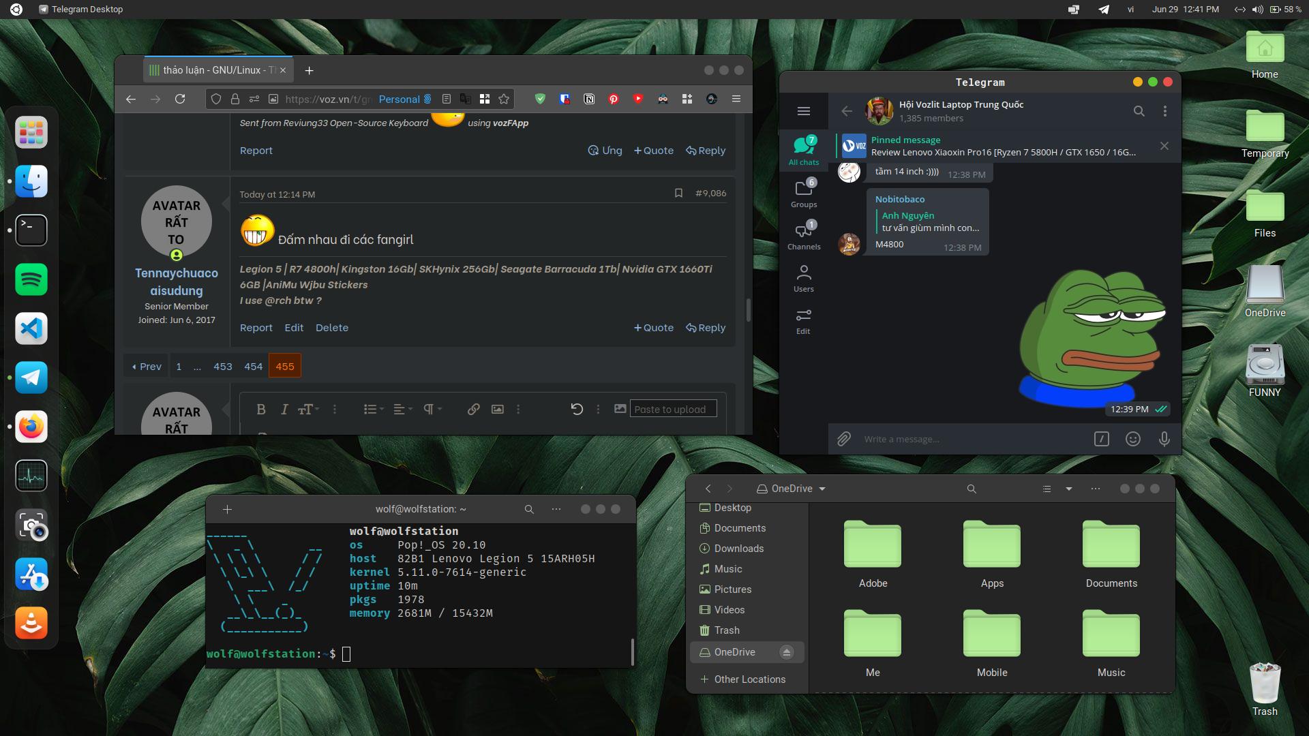The width and height of the screenshot is (1309, 736).
Task: Search in the Telegram chat
Action: 1139,111
